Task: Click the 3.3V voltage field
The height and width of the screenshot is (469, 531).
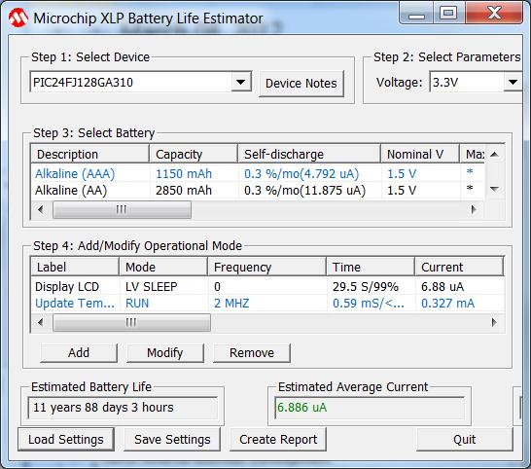Action: click(468, 82)
